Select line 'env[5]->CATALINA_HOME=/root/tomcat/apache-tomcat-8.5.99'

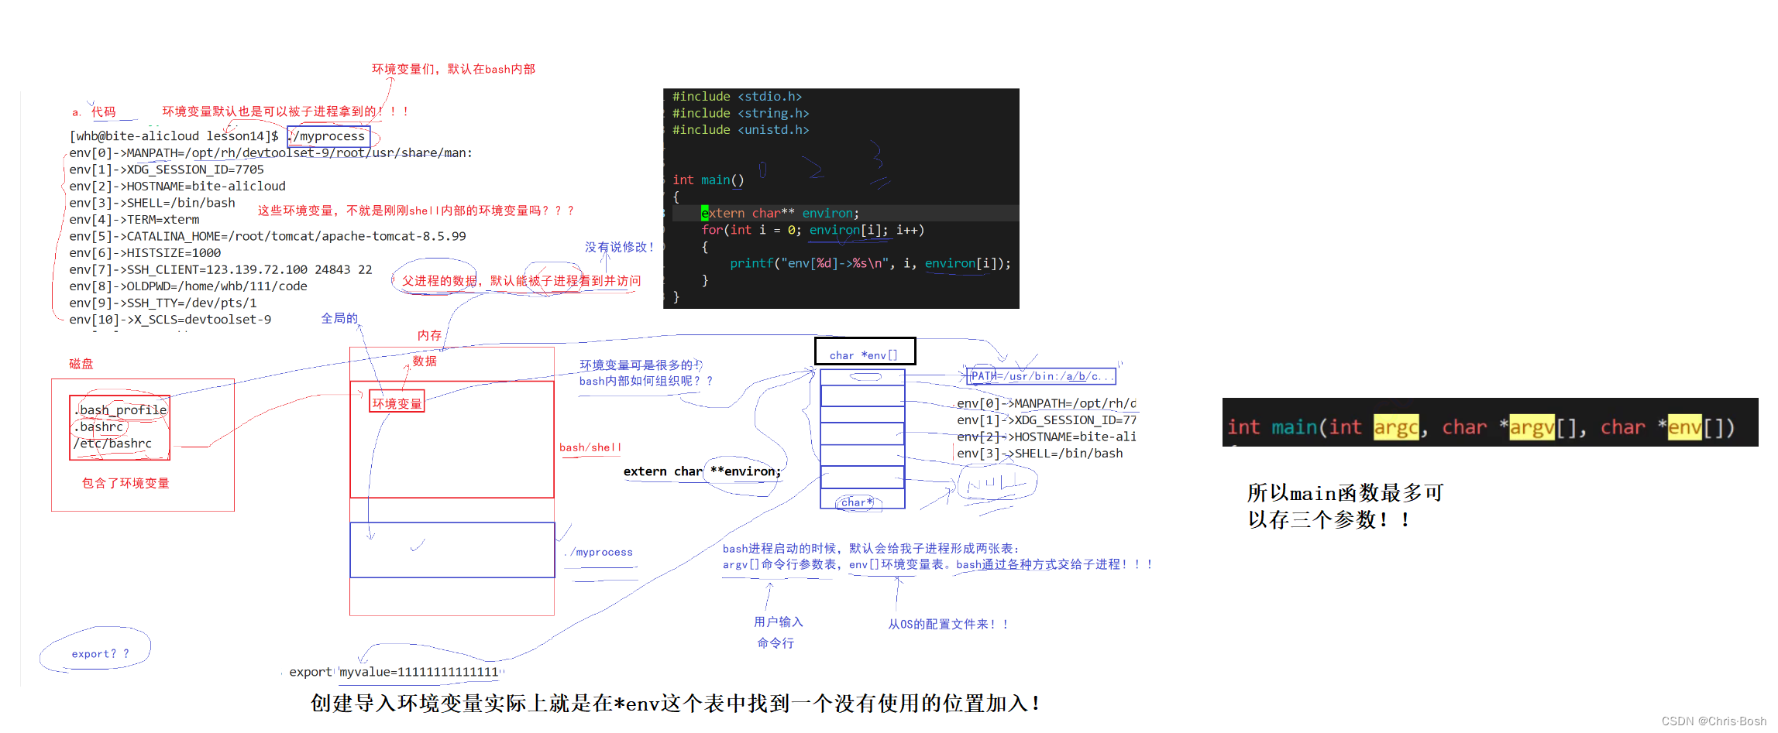click(267, 236)
